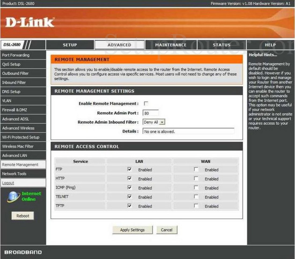Open Firewall & DMZ settings

pyautogui.click(x=23, y=110)
